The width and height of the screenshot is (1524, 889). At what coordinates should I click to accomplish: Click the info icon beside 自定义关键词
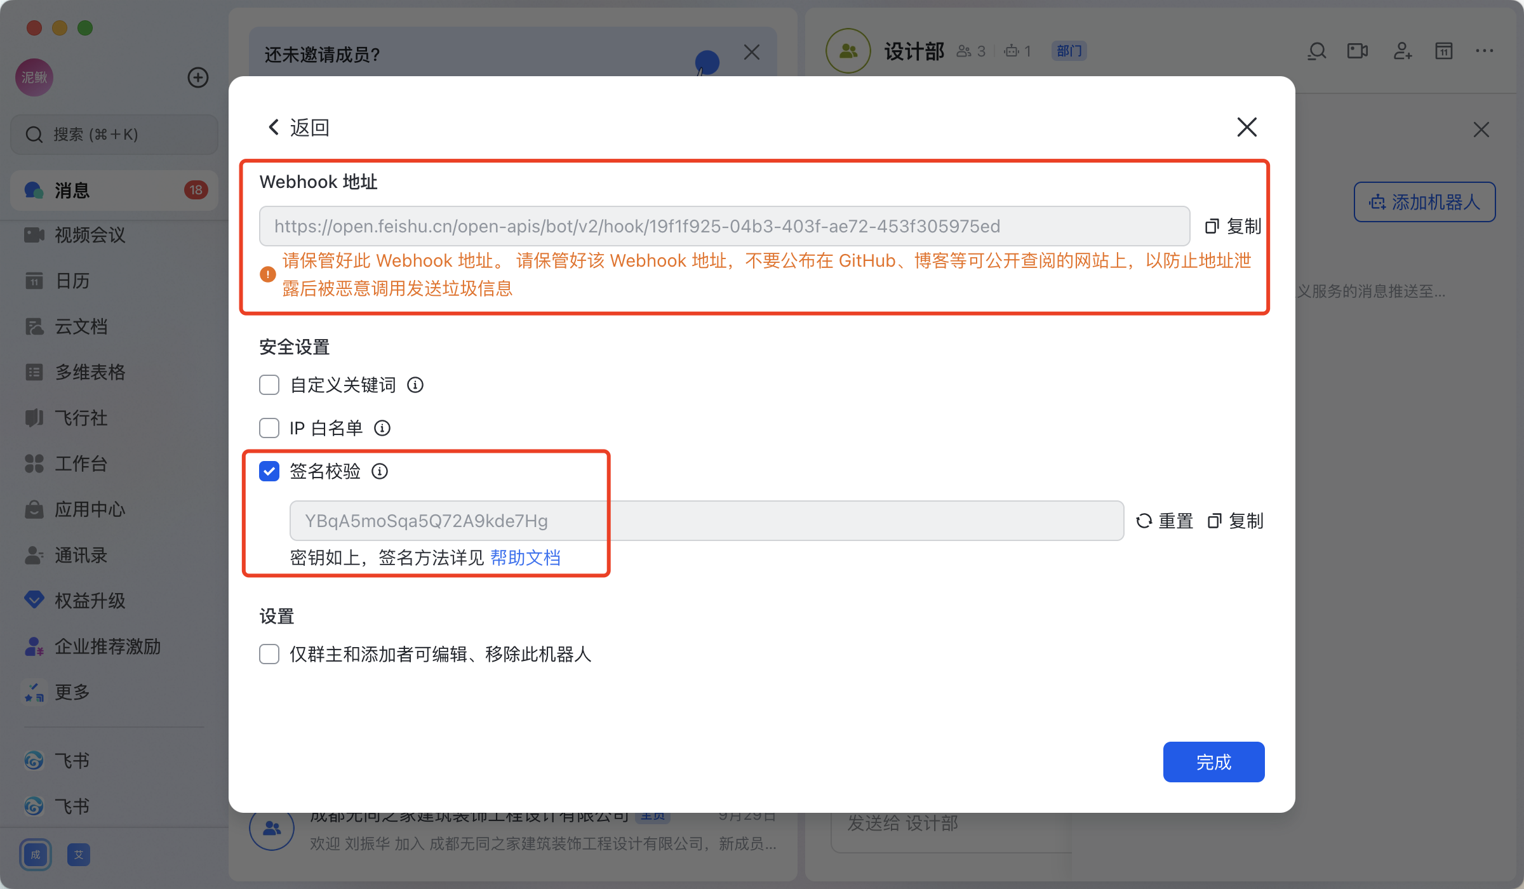(415, 385)
